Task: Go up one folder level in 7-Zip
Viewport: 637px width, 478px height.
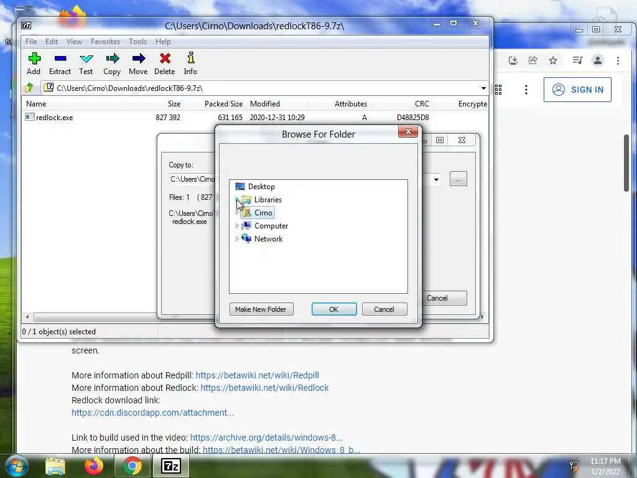Action: 29,88
